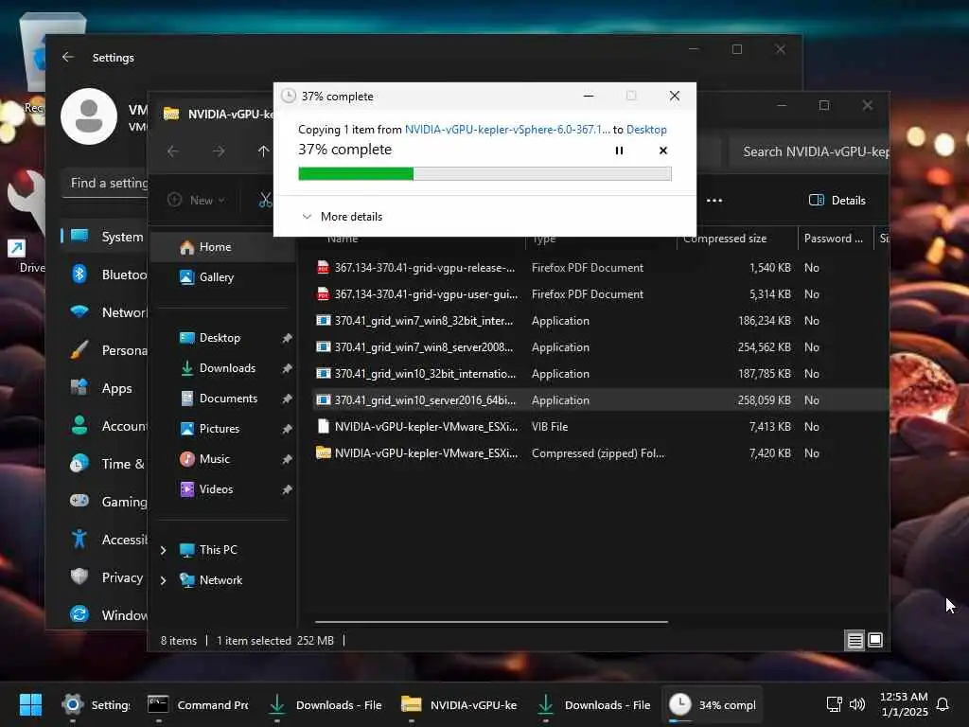Image resolution: width=969 pixels, height=727 pixels.
Task: Click the pin icon beside Music
Action: pos(287,459)
